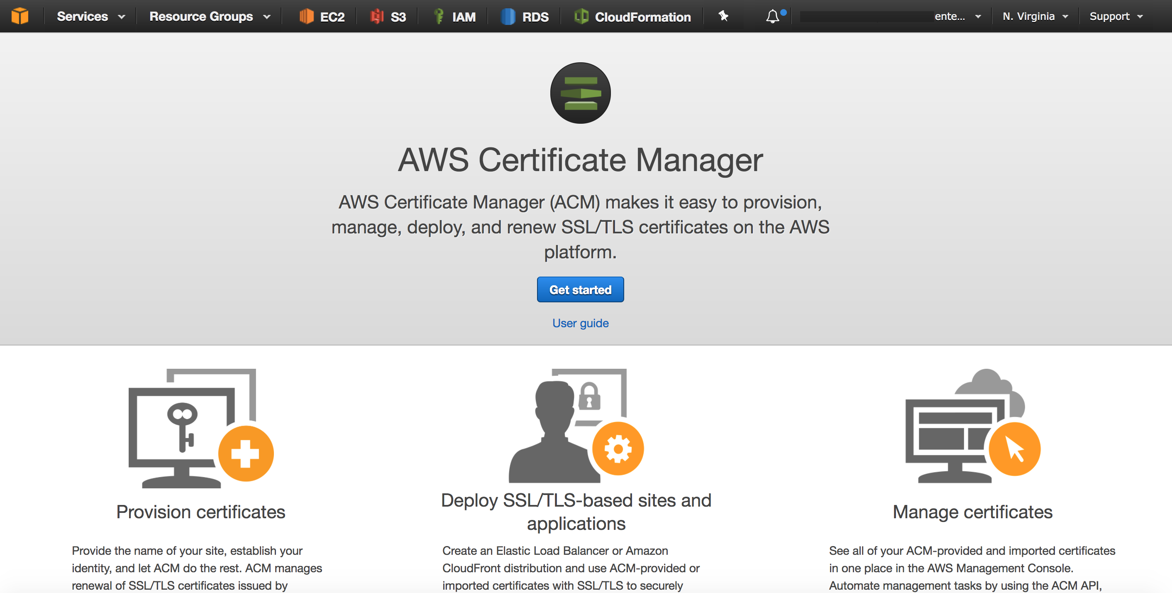
Task: Open the CloudFormation shortcut
Action: click(x=632, y=17)
